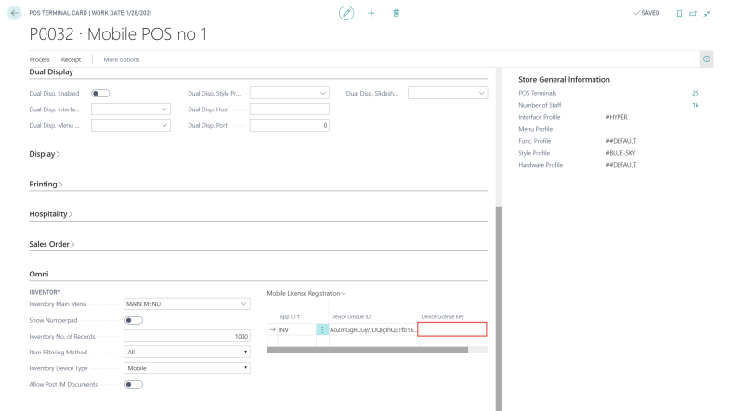Toggle the Show Numberpad switch

pyautogui.click(x=133, y=320)
